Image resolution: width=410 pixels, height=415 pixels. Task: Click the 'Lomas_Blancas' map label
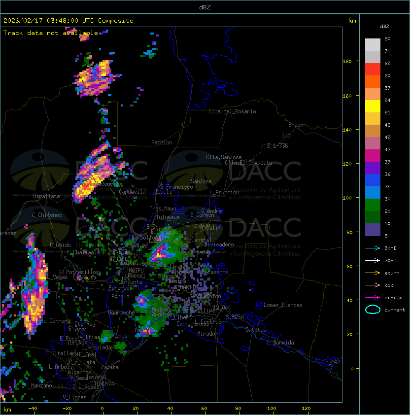tap(283, 305)
